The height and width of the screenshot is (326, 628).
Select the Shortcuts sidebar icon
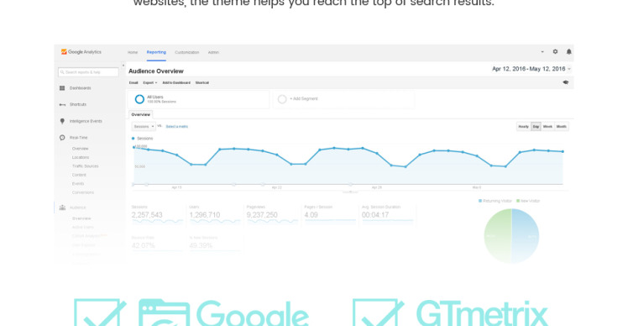click(x=62, y=105)
